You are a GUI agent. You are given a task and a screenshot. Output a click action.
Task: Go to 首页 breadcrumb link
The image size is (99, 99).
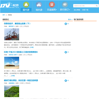[x=4, y=15]
